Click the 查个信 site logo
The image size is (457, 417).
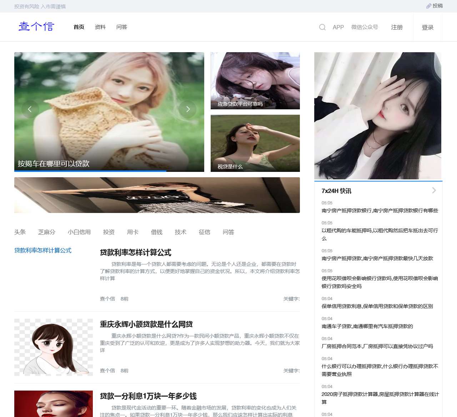click(x=36, y=27)
